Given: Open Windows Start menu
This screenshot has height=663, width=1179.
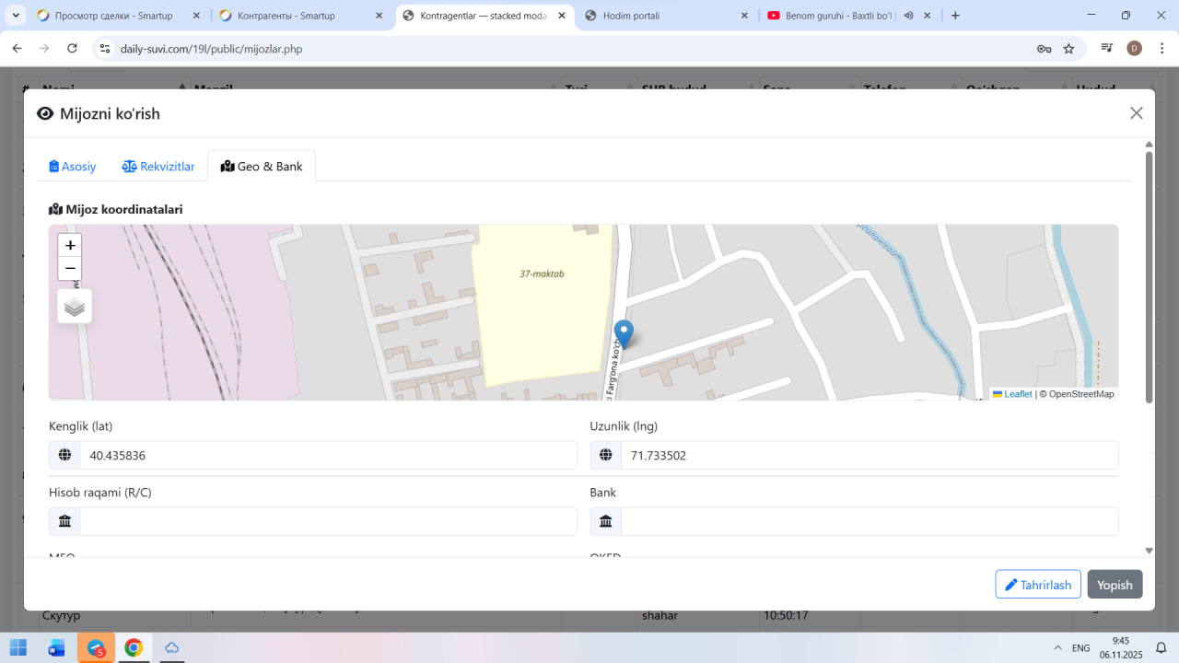Looking at the screenshot, I should tap(18, 647).
